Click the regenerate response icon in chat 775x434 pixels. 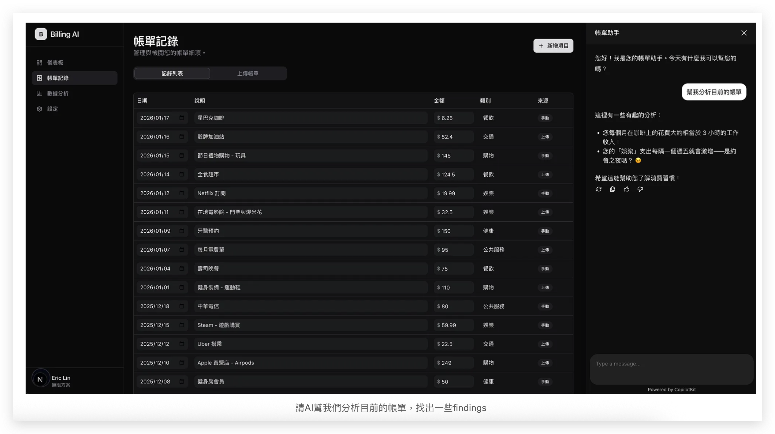coord(599,189)
